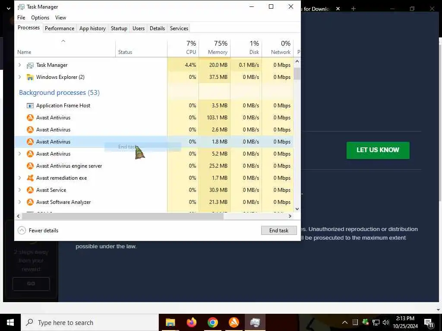
Task: Open the View menu
Action: tap(60, 17)
